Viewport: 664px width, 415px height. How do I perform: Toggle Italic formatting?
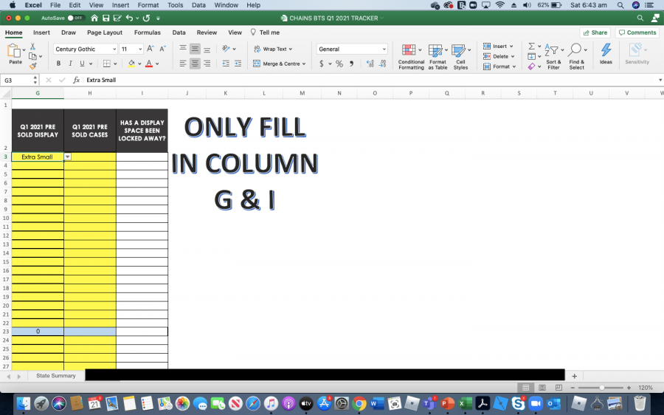[x=70, y=64]
